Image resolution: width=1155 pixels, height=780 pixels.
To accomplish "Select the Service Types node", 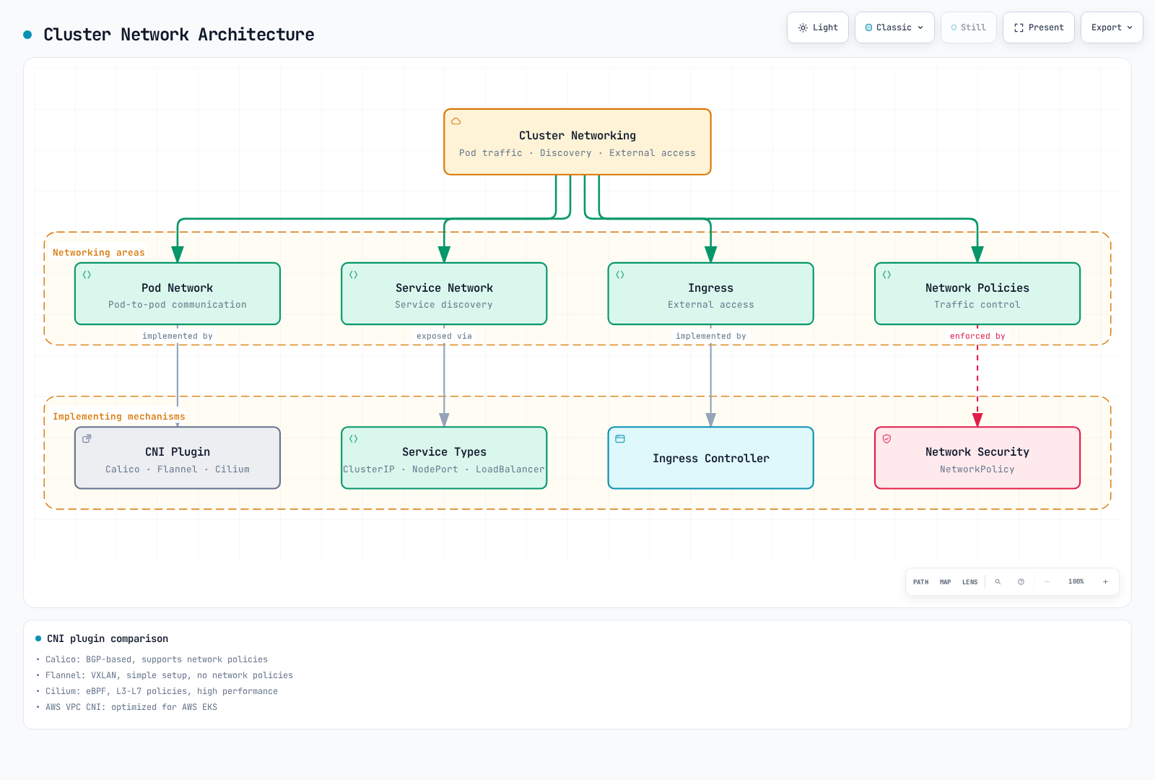I will (444, 458).
